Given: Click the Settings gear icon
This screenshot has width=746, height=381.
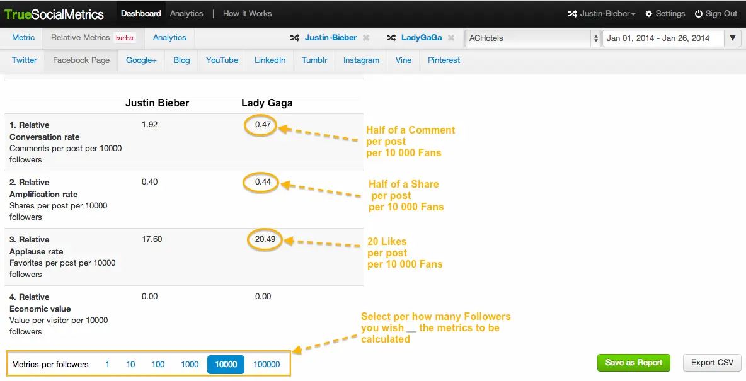Looking at the screenshot, I should tap(649, 14).
